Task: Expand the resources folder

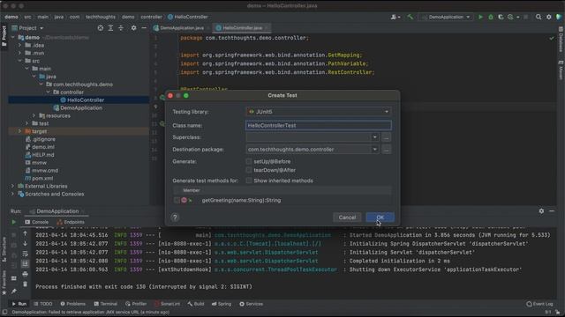Action: click(34, 115)
